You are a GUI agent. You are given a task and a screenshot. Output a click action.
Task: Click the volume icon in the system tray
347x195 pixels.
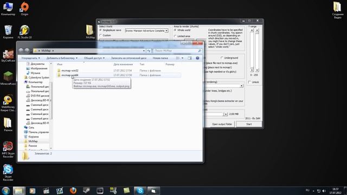coord(324,191)
